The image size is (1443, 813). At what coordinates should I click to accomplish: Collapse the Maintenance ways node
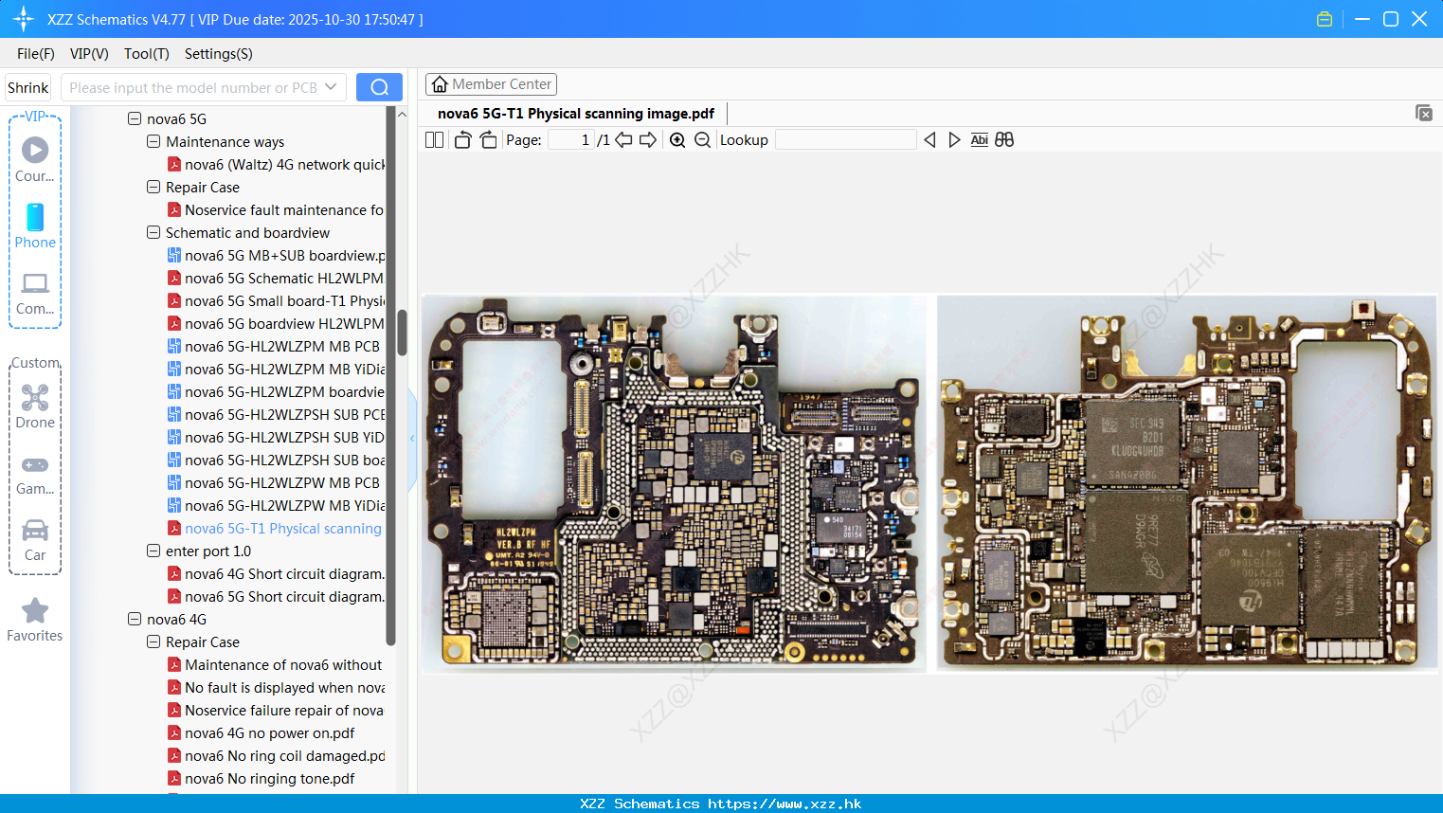[x=153, y=141]
